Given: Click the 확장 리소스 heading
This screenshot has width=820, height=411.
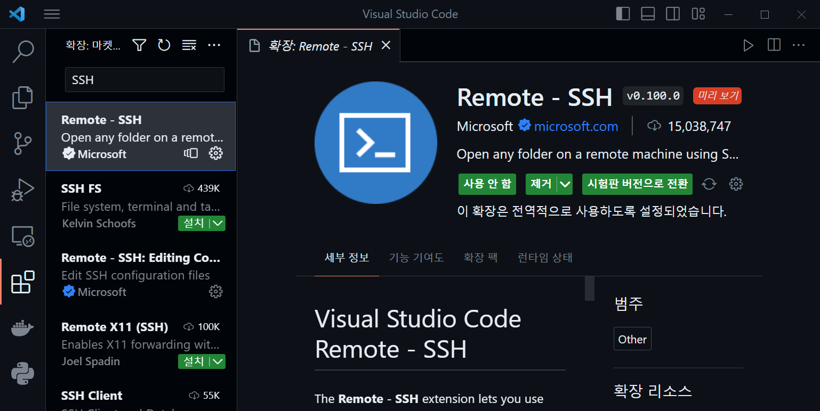Looking at the screenshot, I should (x=653, y=391).
